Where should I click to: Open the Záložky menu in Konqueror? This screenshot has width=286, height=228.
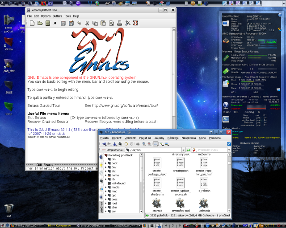click(x=159, y=138)
